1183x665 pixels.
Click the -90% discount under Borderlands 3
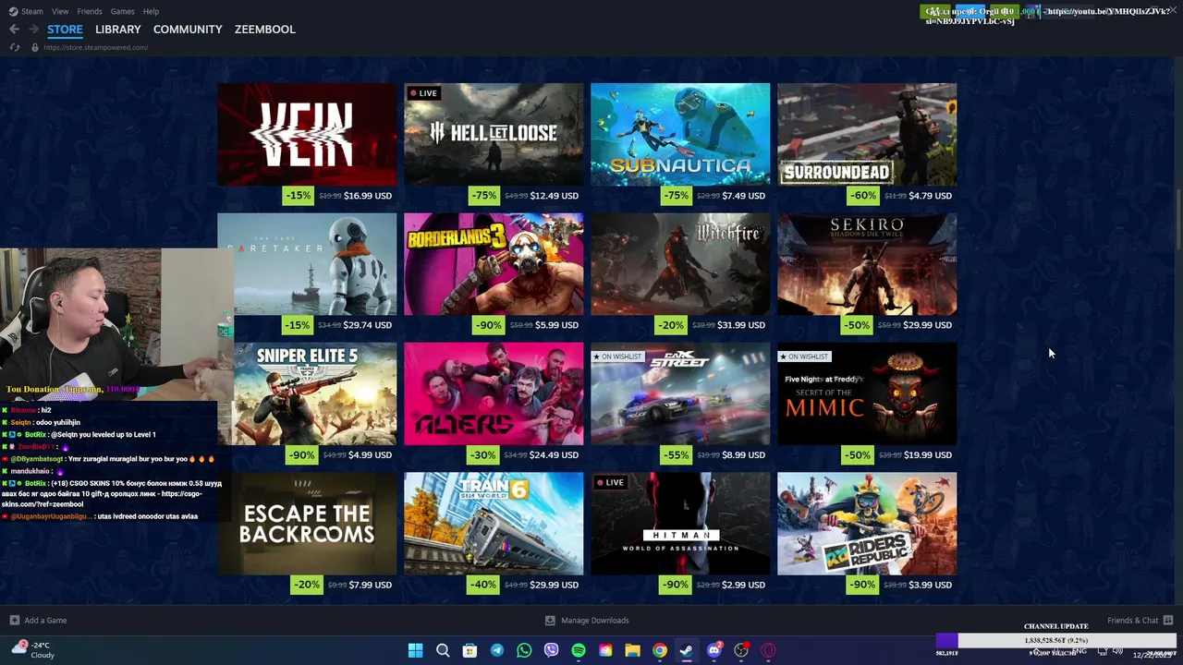(x=488, y=325)
